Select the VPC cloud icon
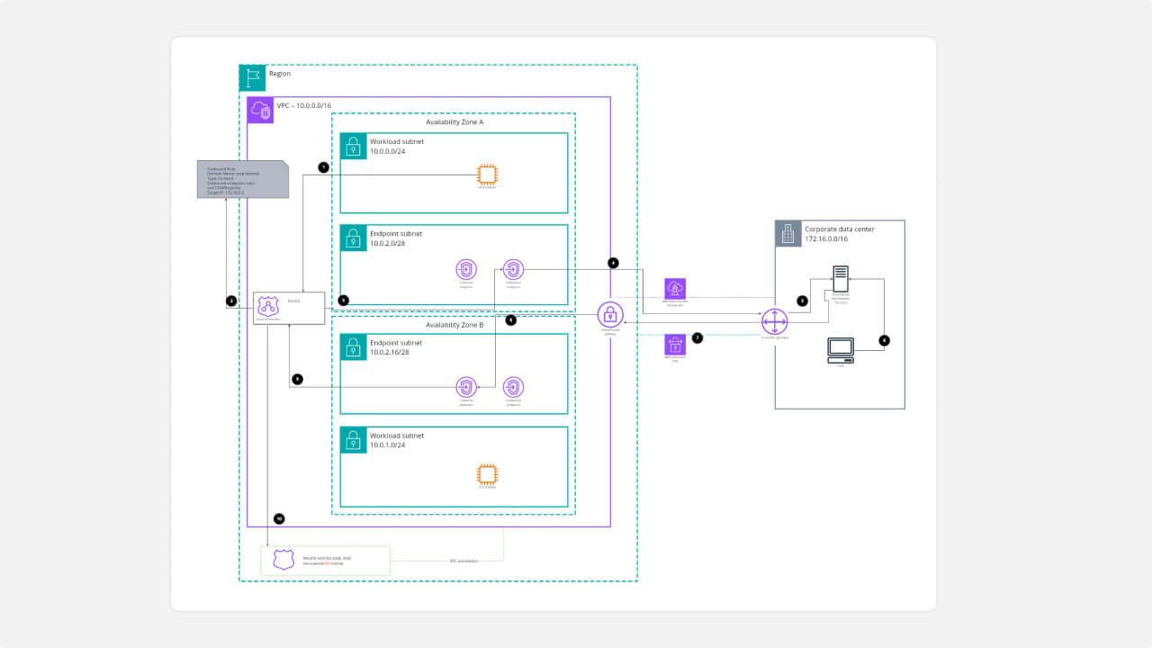 pyautogui.click(x=260, y=110)
